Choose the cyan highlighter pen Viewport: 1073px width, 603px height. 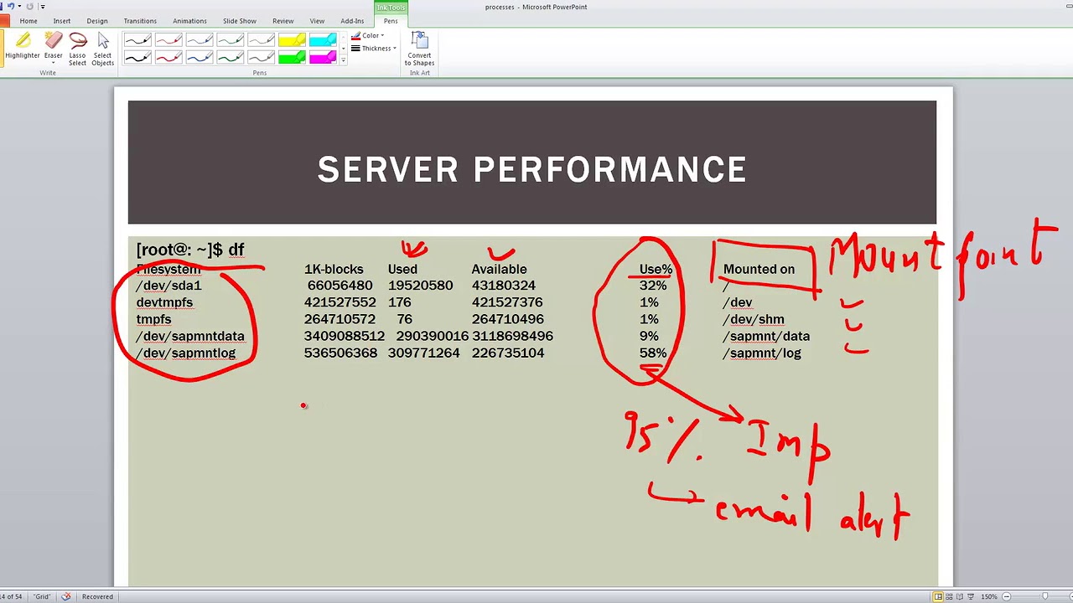[x=323, y=40]
